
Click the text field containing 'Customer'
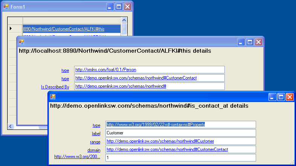pos(181,133)
